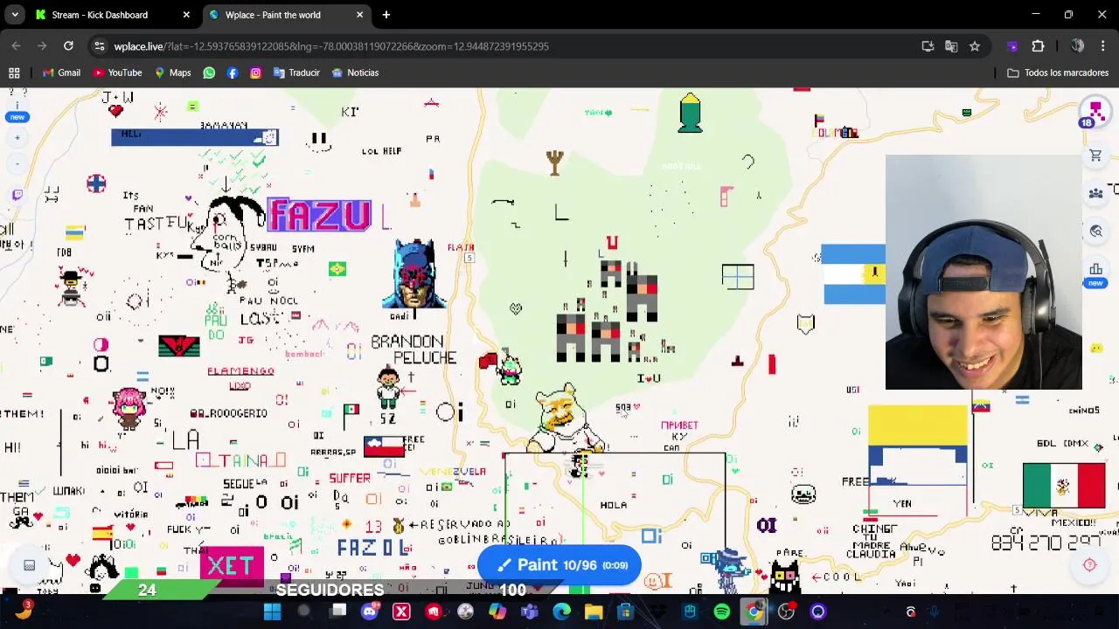Bookmark this page with the star icon

(x=975, y=46)
